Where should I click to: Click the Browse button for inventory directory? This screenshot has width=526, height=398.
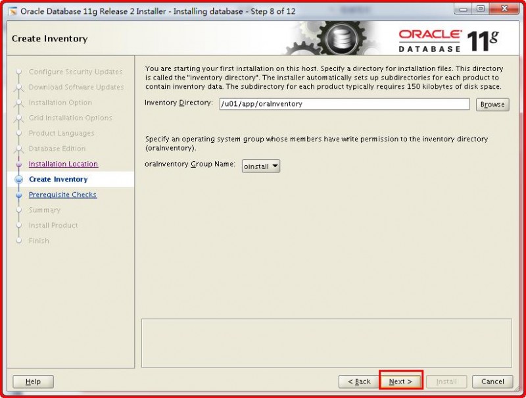pos(492,104)
